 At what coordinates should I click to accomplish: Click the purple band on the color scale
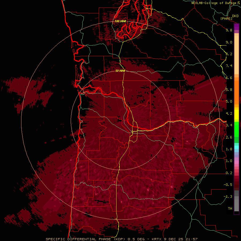(236, 27)
